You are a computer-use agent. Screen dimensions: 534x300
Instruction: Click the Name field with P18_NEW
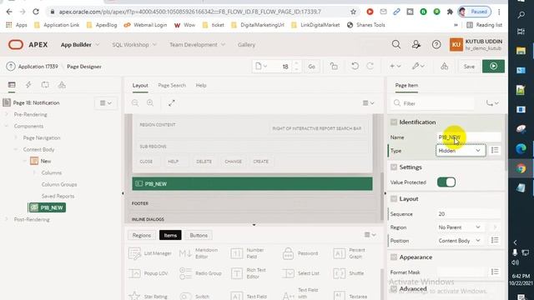469,137
